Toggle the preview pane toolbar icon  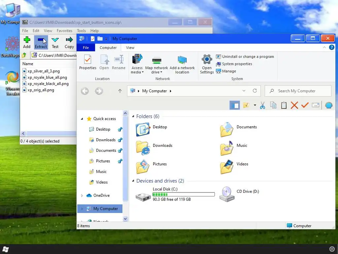[x=235, y=106]
